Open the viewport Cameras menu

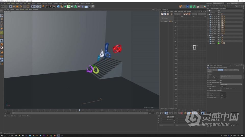(12, 10)
